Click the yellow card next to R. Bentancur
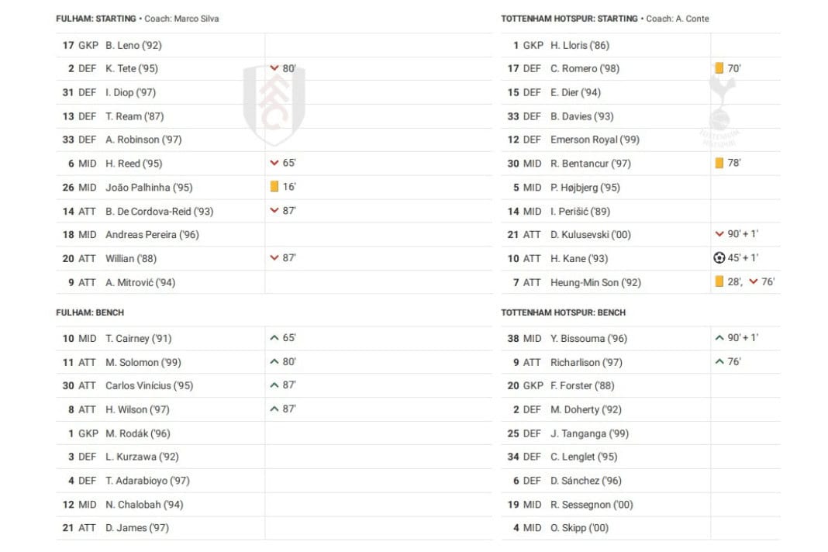828x552 pixels. (719, 163)
